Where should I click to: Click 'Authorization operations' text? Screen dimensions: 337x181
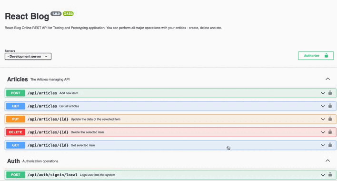[40, 161]
